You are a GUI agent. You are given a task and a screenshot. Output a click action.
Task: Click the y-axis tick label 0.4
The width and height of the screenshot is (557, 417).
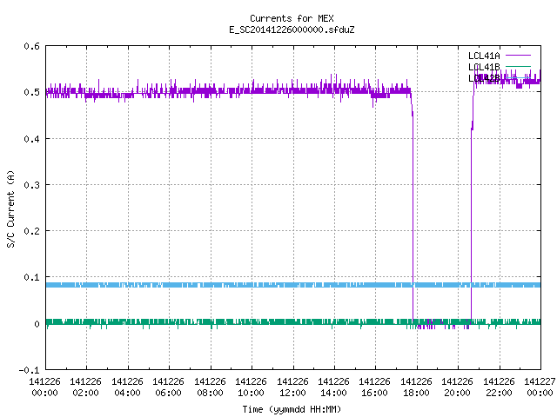click(x=31, y=139)
